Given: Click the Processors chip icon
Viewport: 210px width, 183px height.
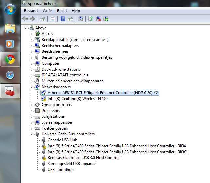Looking at the screenshot, I should click(x=37, y=111).
